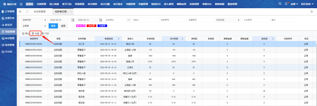Open the 收款类型 dropdown
Viewport: 317px width, 106px height.
click(228, 20)
